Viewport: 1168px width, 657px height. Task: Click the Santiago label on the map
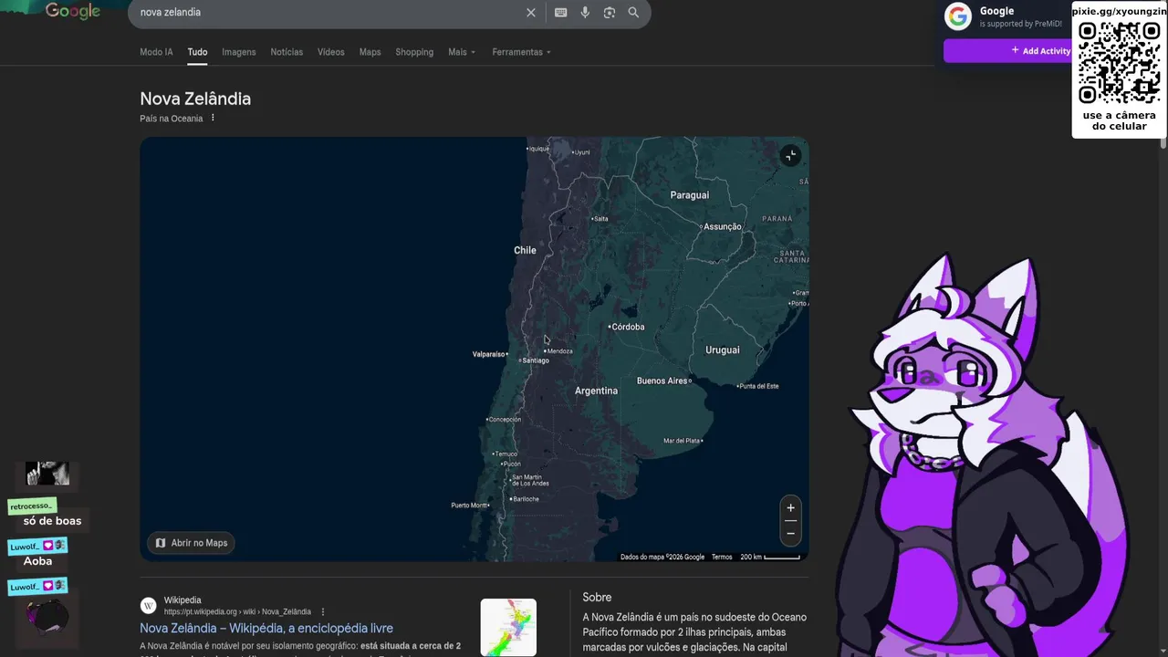[x=536, y=360]
